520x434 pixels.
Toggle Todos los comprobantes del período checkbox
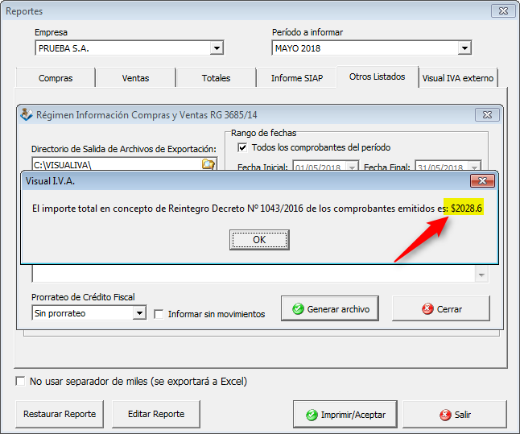(x=242, y=148)
